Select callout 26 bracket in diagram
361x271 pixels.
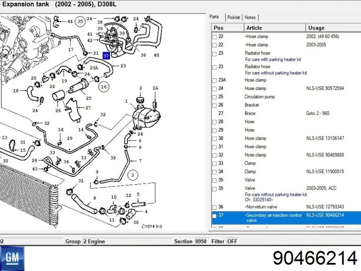tap(58, 110)
